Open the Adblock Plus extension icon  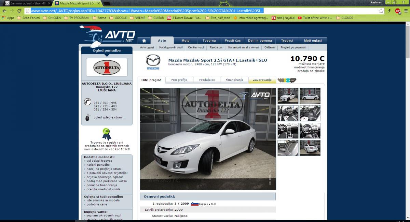point(398,11)
